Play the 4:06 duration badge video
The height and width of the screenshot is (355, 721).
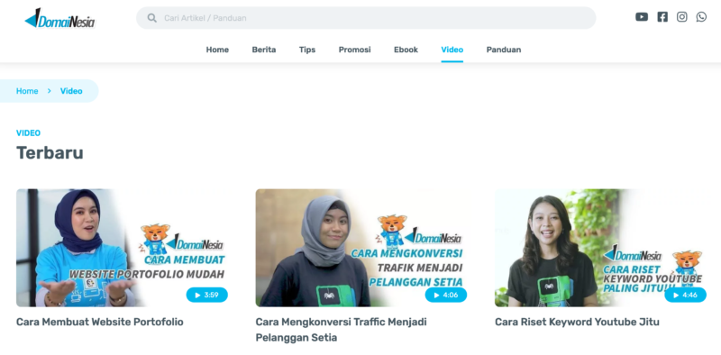445,295
